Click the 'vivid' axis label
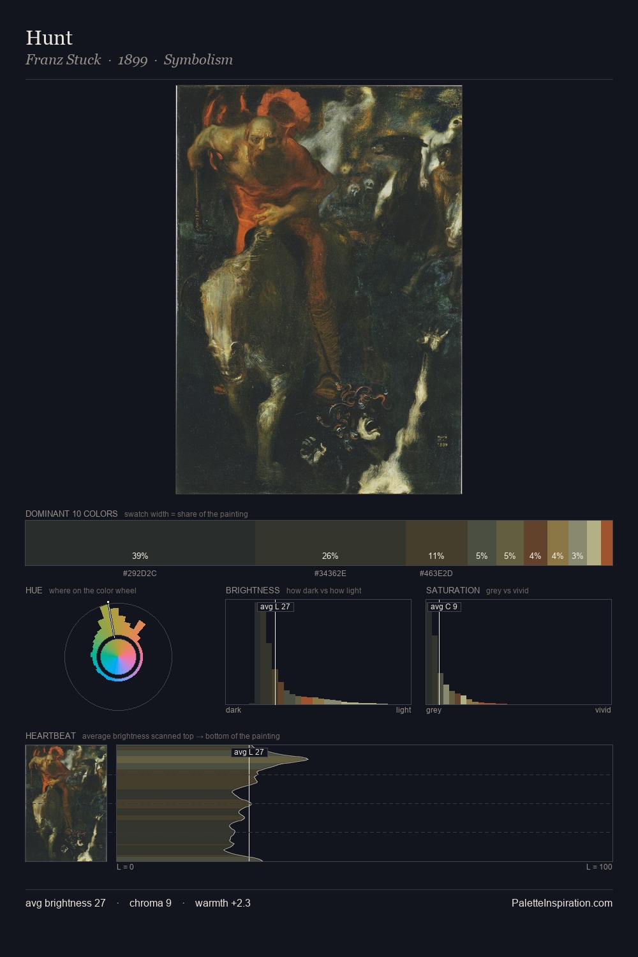This screenshot has height=957, width=638. click(x=603, y=710)
